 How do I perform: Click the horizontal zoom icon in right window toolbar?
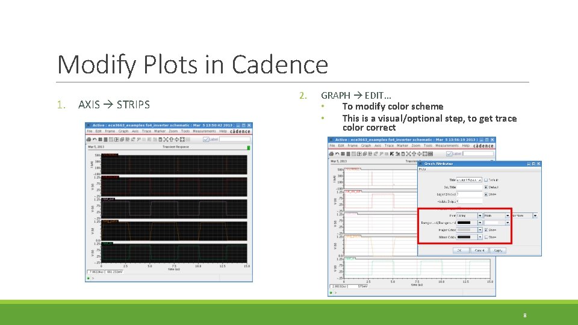tap(414, 153)
